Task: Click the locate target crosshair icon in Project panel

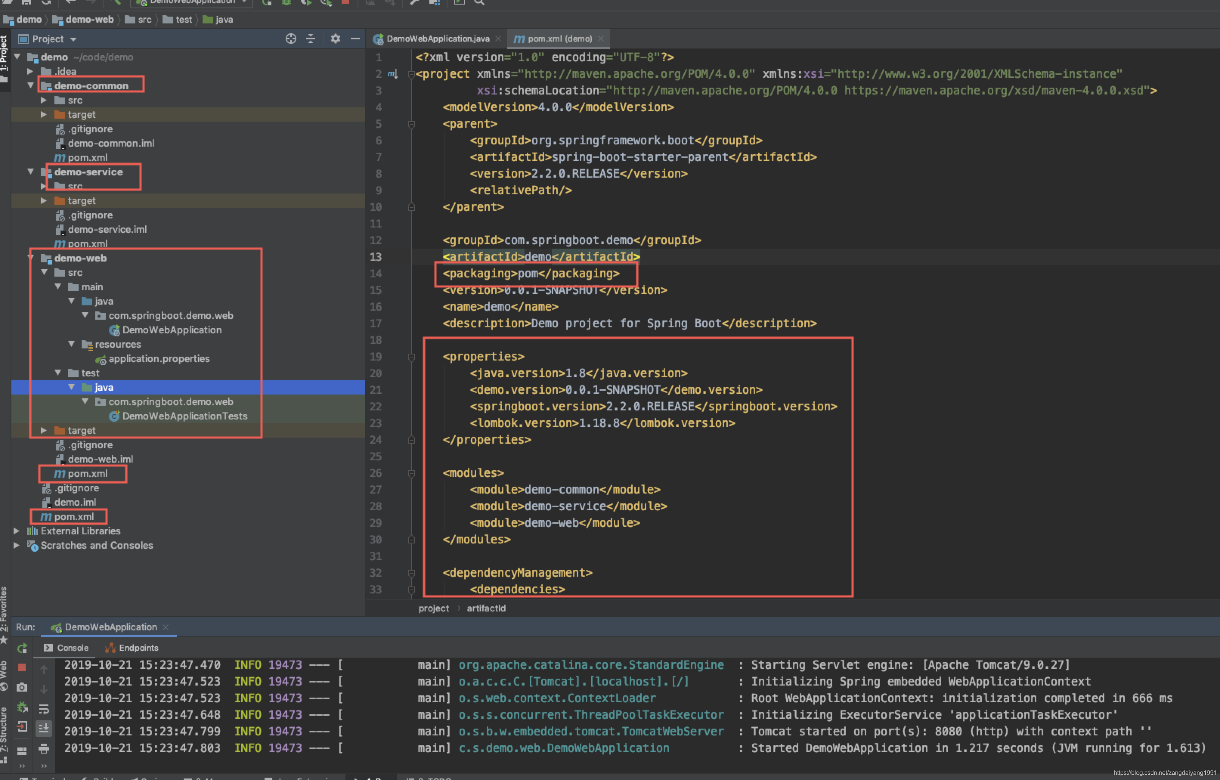Action: point(291,39)
